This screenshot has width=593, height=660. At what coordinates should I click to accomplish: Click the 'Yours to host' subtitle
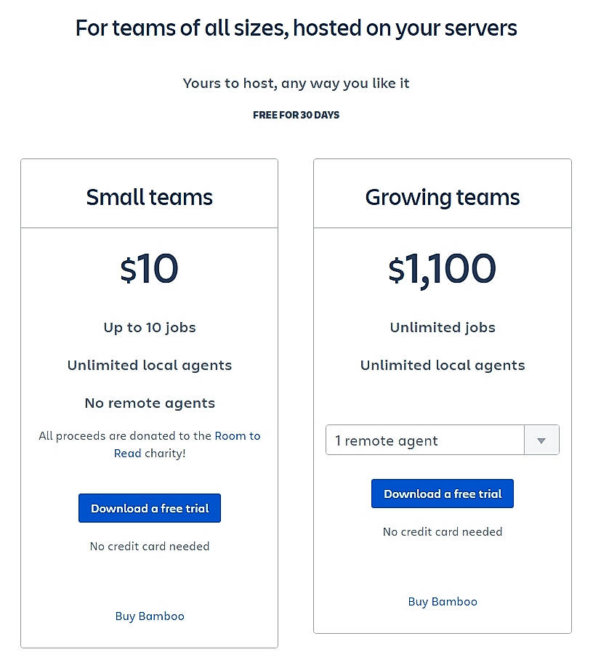click(x=296, y=83)
